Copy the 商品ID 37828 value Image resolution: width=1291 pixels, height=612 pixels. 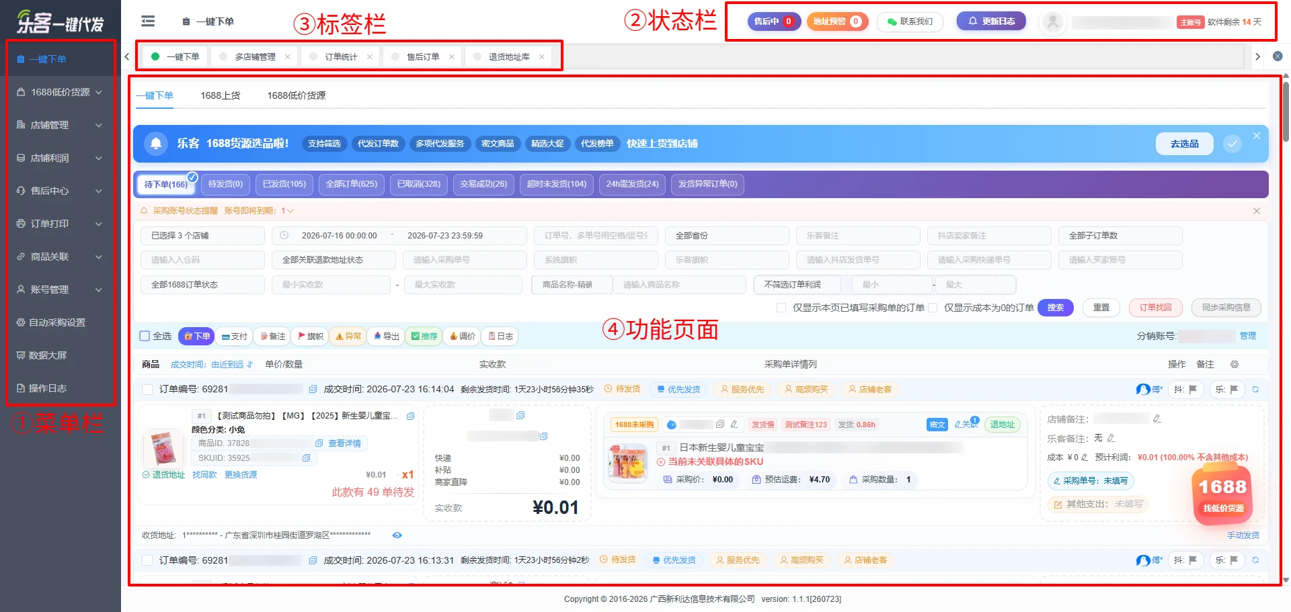319,443
